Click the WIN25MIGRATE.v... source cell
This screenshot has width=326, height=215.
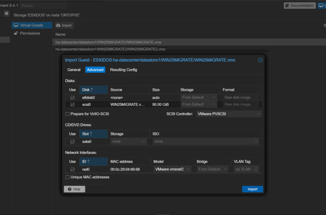[127, 105]
